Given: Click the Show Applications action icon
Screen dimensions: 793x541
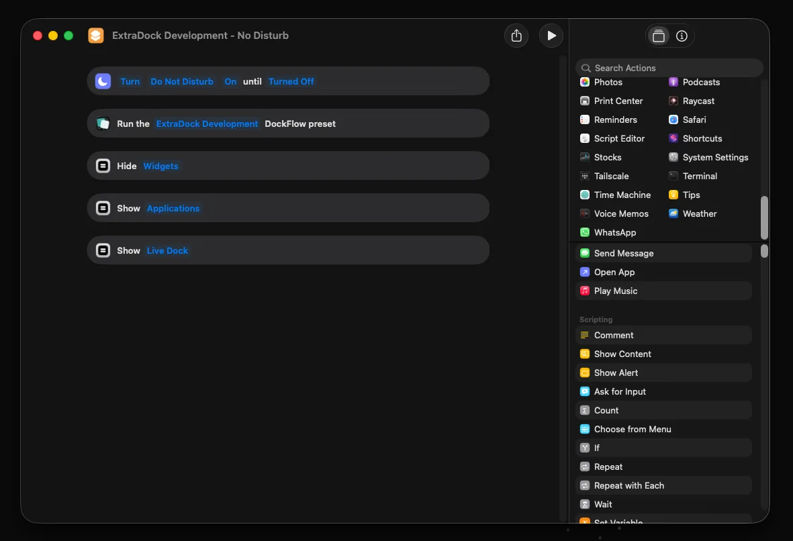Looking at the screenshot, I should 103,208.
